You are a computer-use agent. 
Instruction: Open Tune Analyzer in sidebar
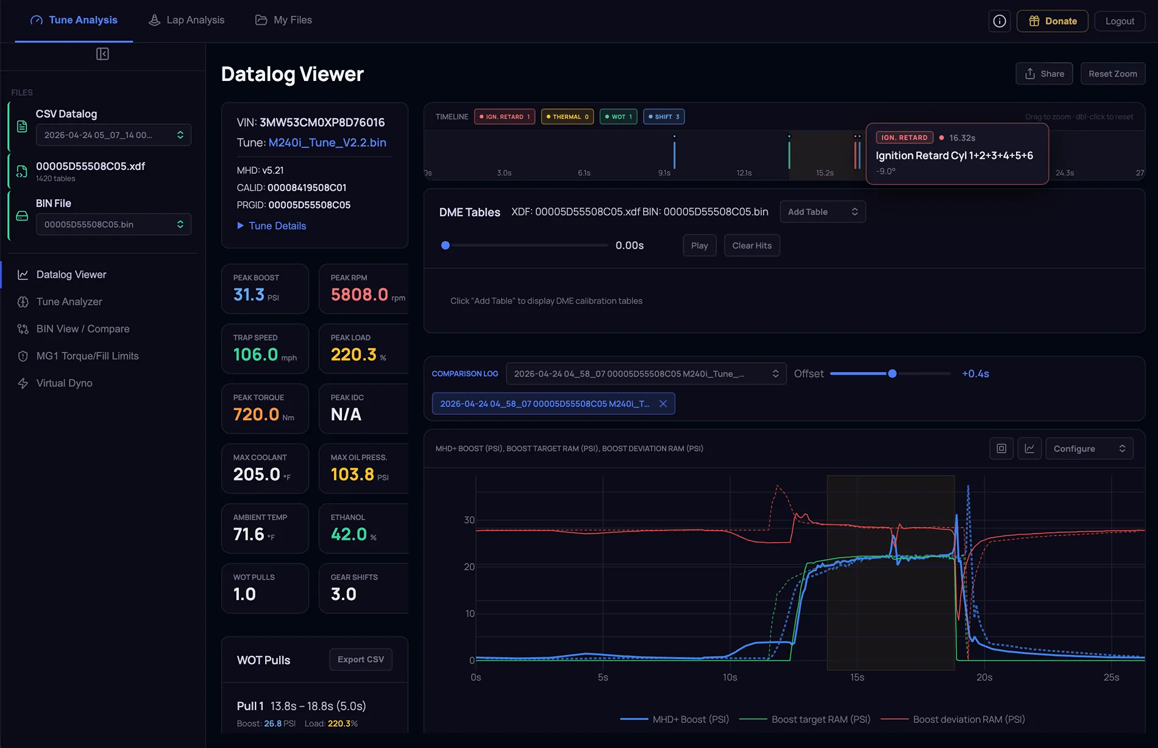click(x=69, y=302)
